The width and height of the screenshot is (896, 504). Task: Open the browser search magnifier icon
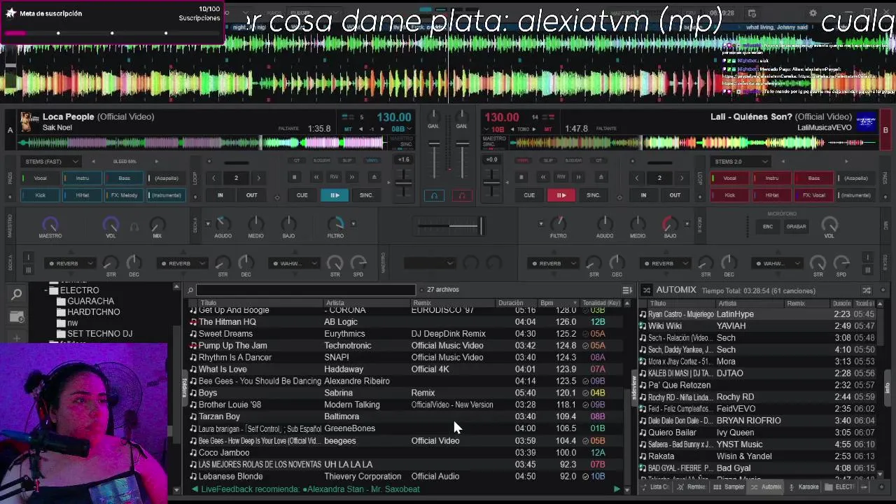pos(17,295)
